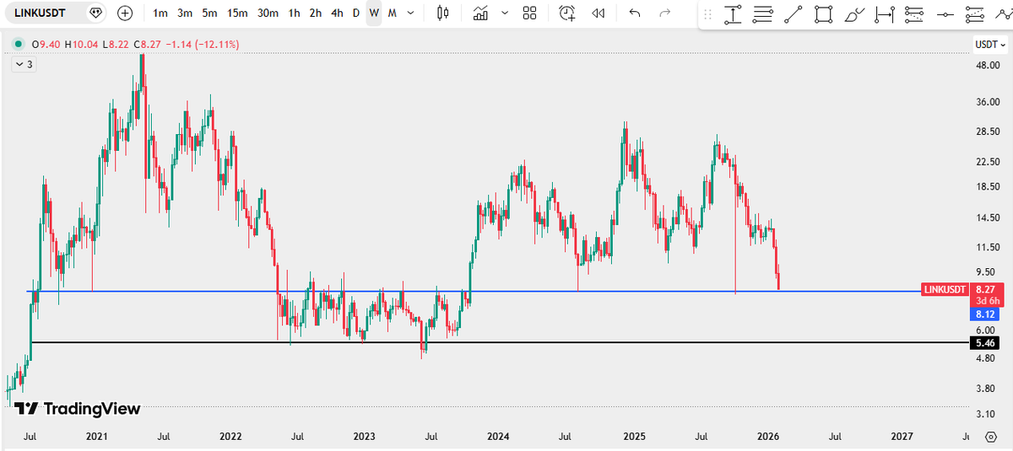This screenshot has height=451, width=1013.
Task: Select the Polyline path tool
Action: (x=1002, y=14)
